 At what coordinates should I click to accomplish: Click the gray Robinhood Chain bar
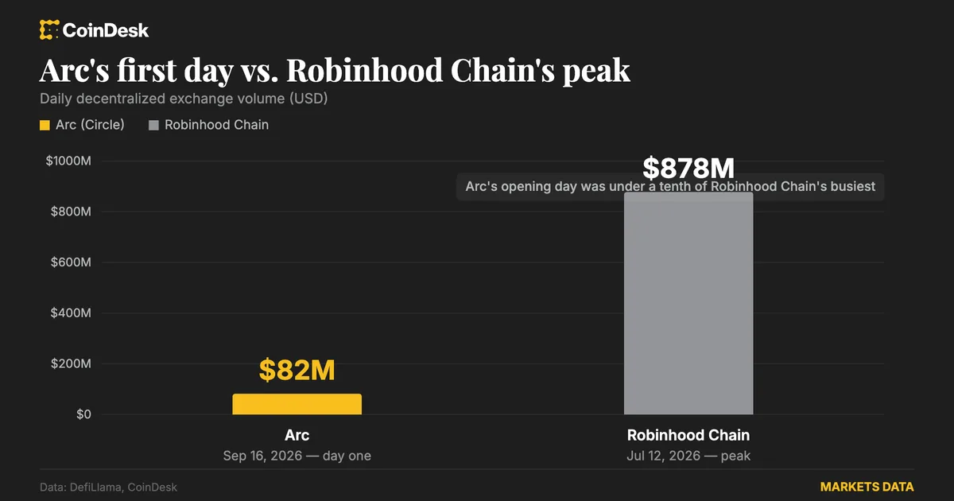pyautogui.click(x=688, y=303)
